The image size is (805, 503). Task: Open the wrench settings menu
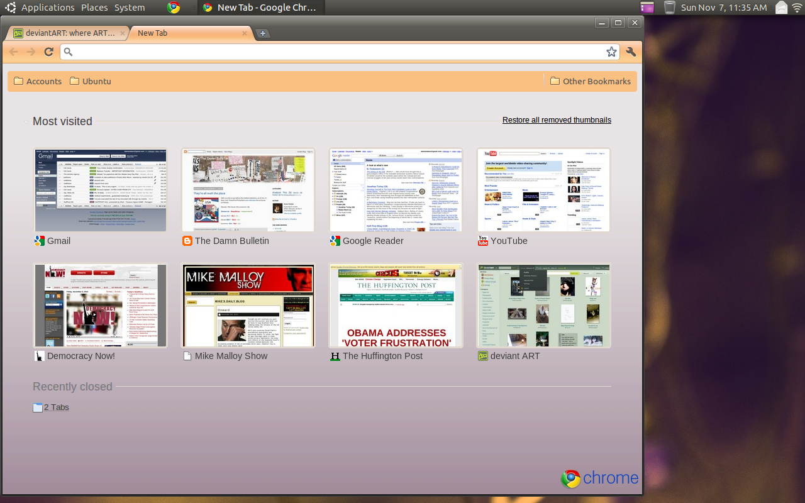pos(630,52)
